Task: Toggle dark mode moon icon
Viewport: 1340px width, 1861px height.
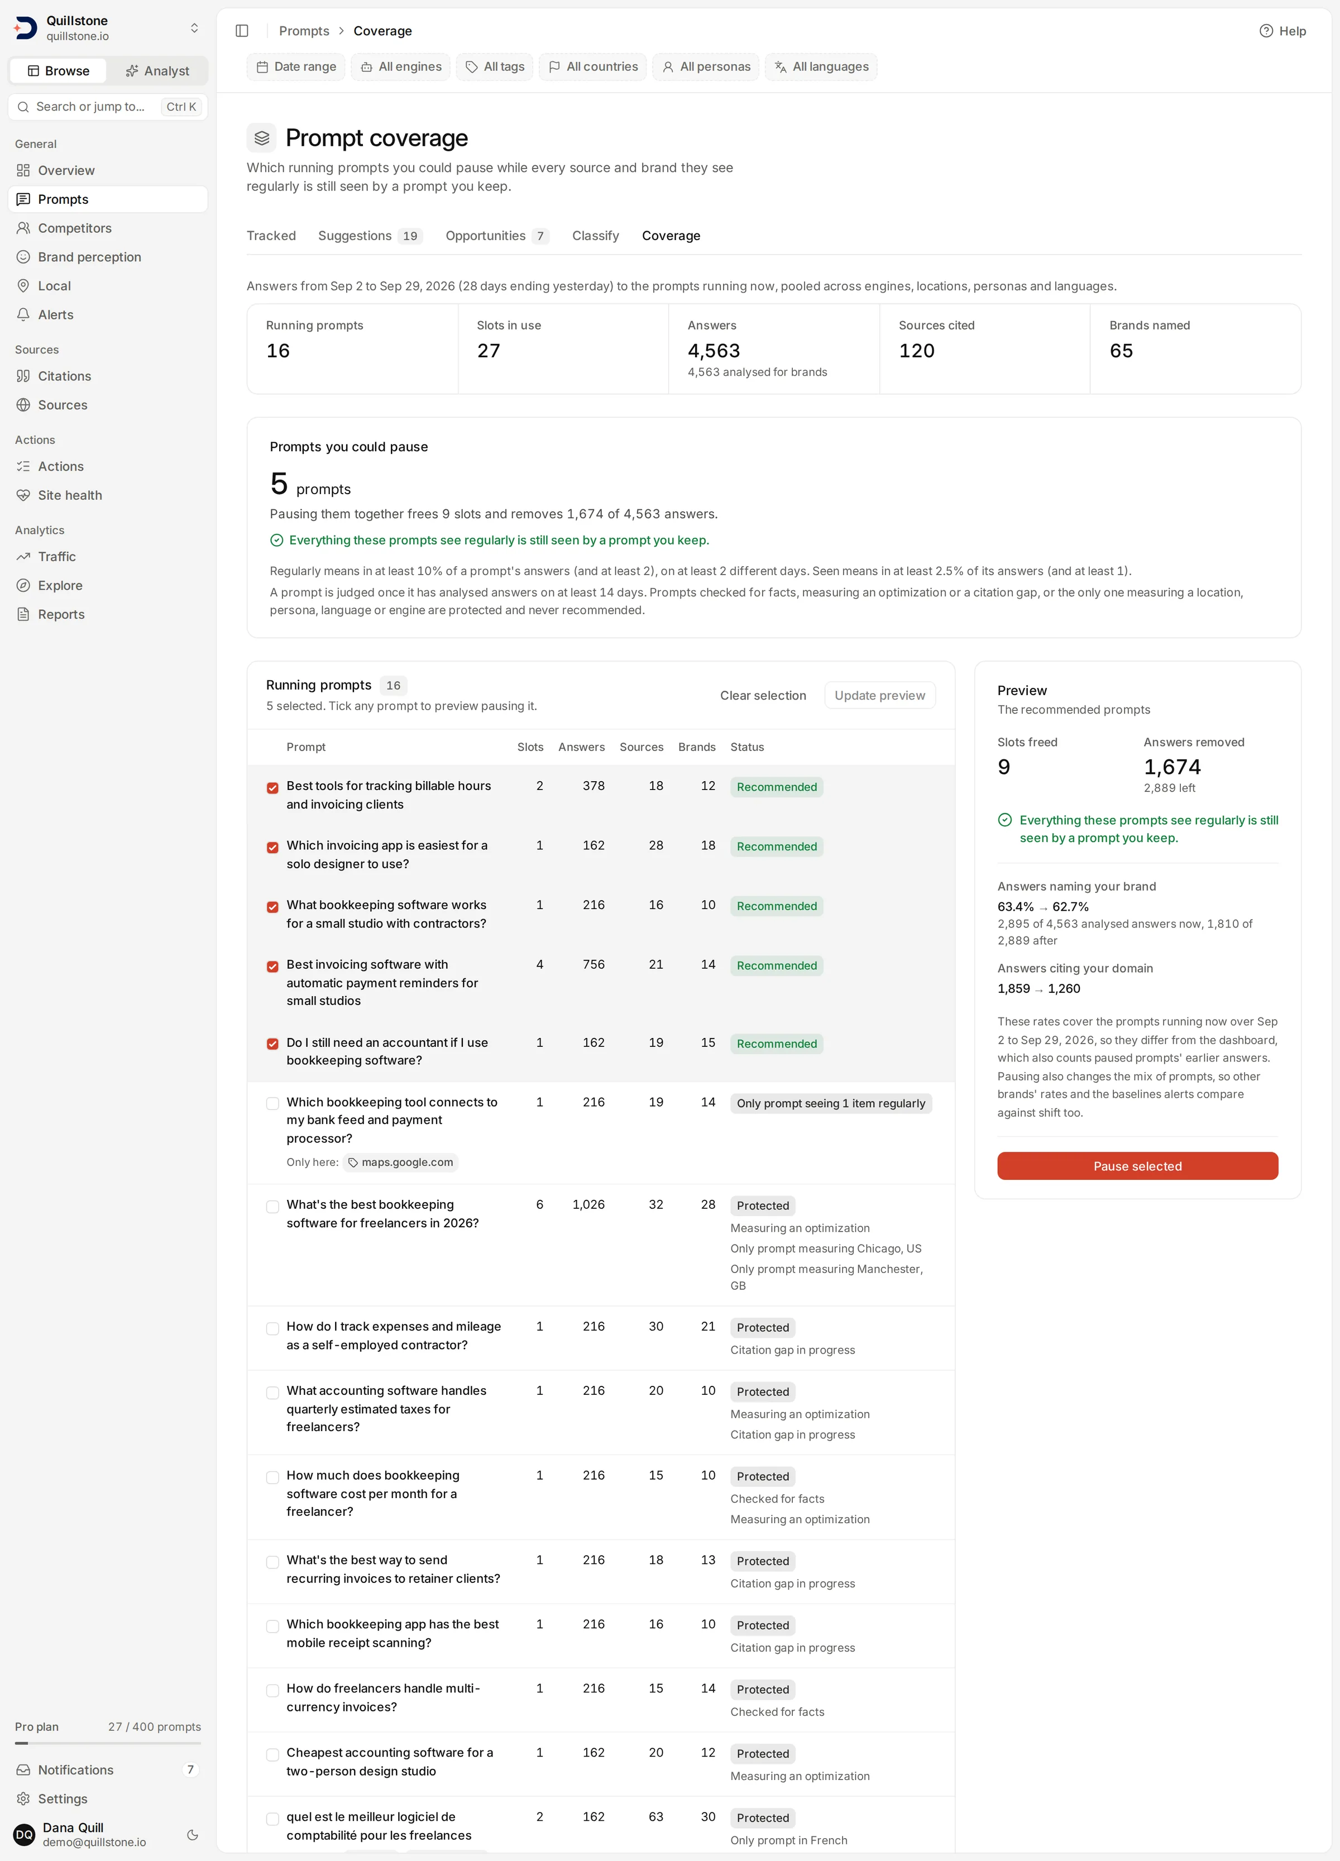Action: point(193,1835)
